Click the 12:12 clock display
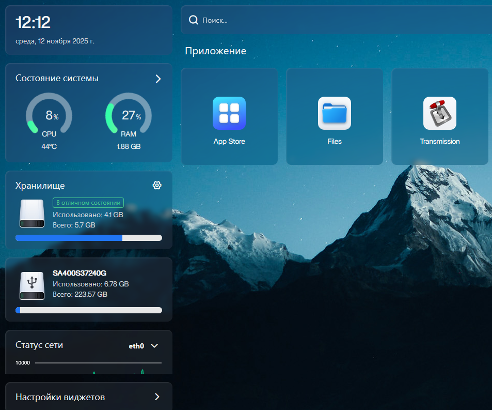The width and height of the screenshot is (492, 410). point(33,22)
